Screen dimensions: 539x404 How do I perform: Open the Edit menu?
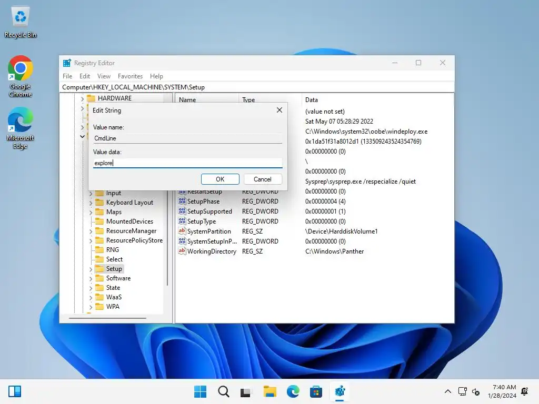[x=85, y=76]
